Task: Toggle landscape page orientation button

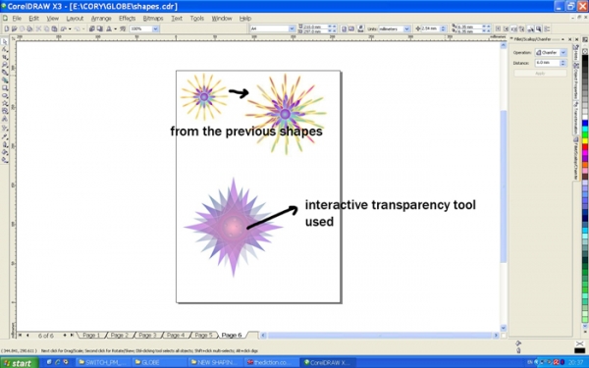Action: (351, 28)
